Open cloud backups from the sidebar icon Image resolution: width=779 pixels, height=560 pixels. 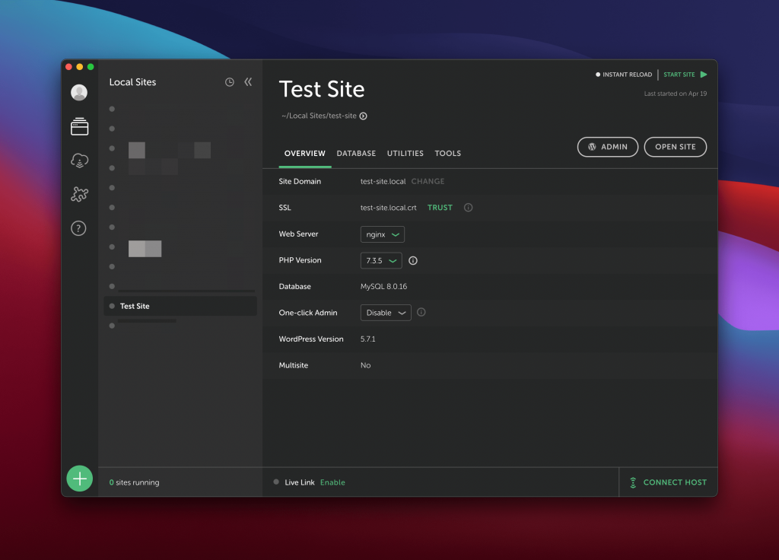79,161
